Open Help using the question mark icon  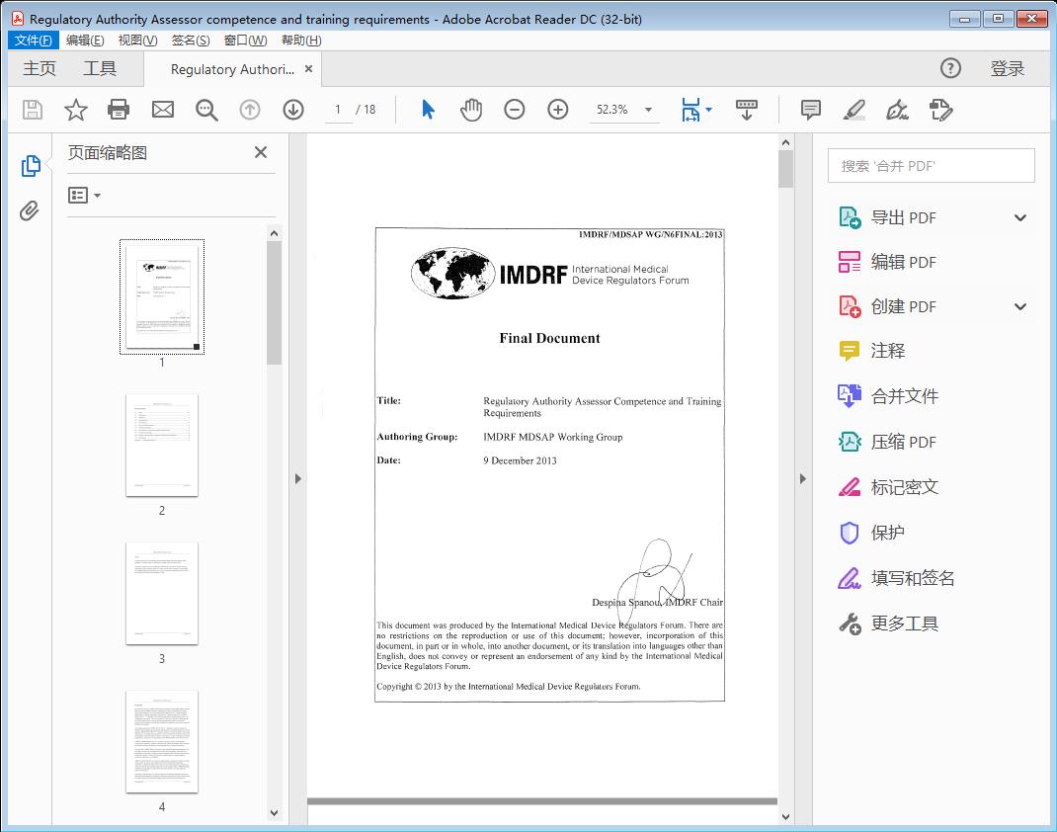pyautogui.click(x=950, y=68)
